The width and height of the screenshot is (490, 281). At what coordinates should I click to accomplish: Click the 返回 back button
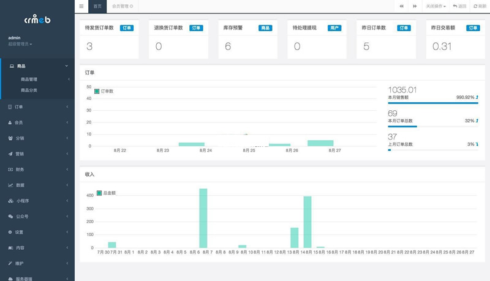pyautogui.click(x=459, y=6)
